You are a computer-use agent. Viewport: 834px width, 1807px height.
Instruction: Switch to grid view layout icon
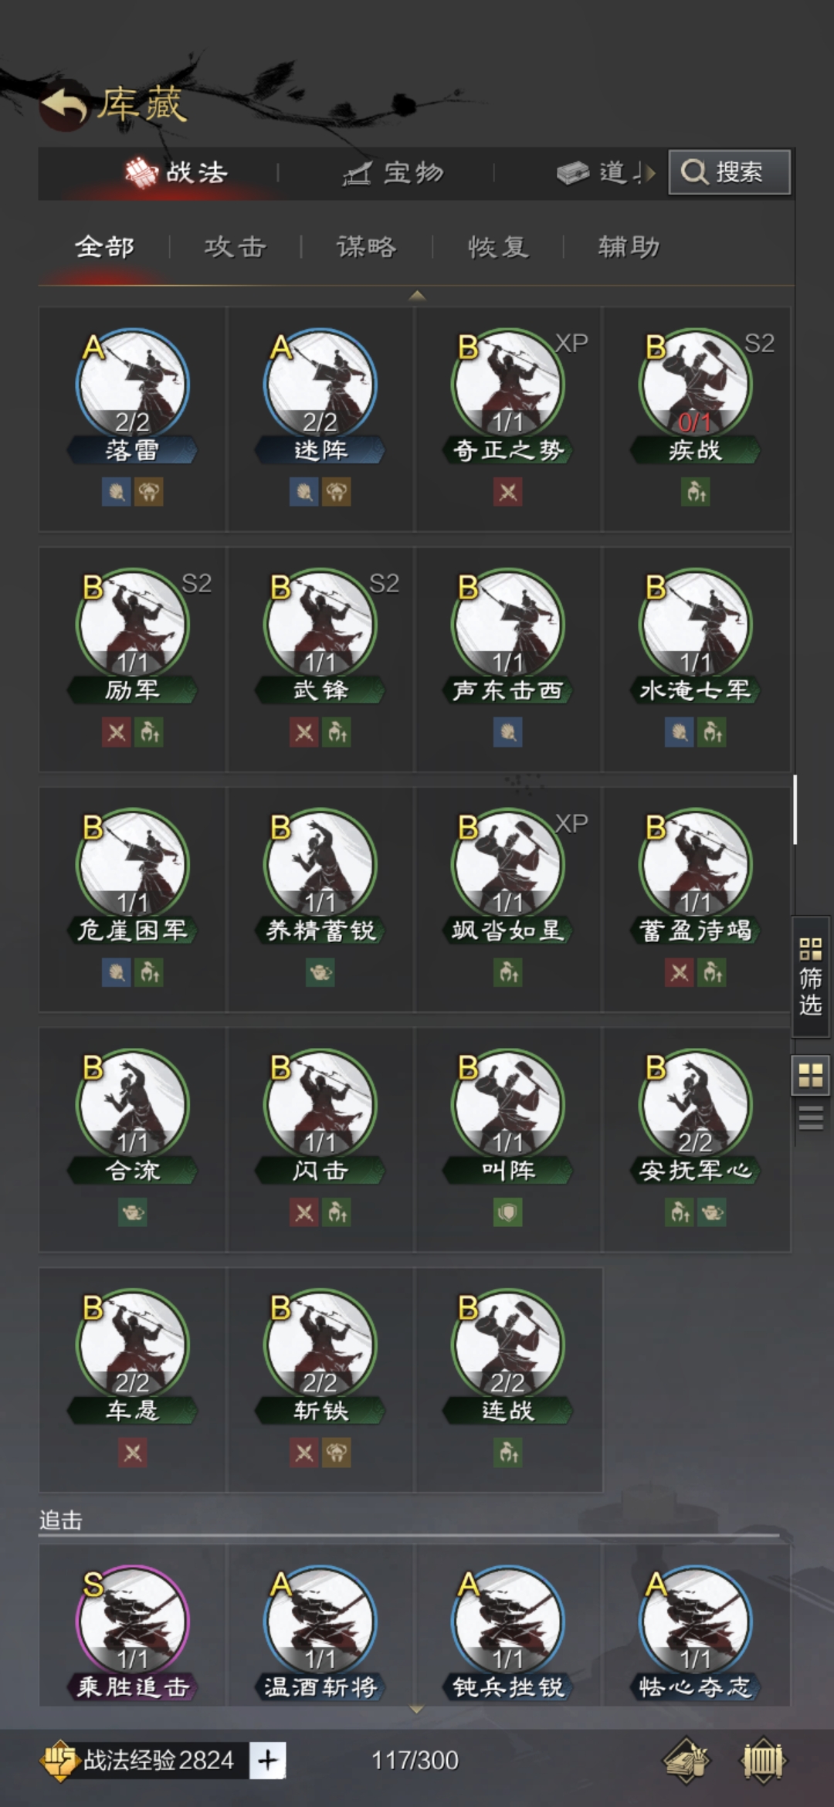tap(810, 1074)
